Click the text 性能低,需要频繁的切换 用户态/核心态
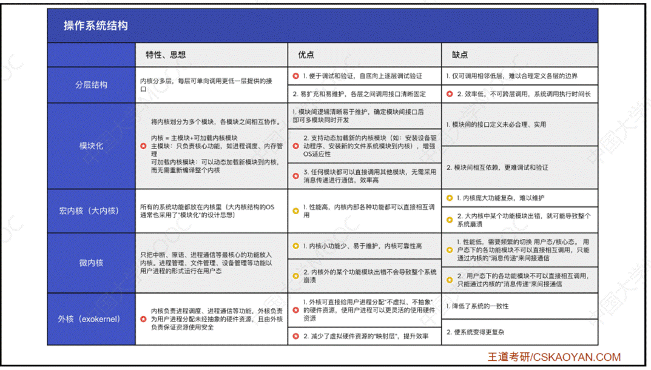The image size is (651, 370). (523, 250)
